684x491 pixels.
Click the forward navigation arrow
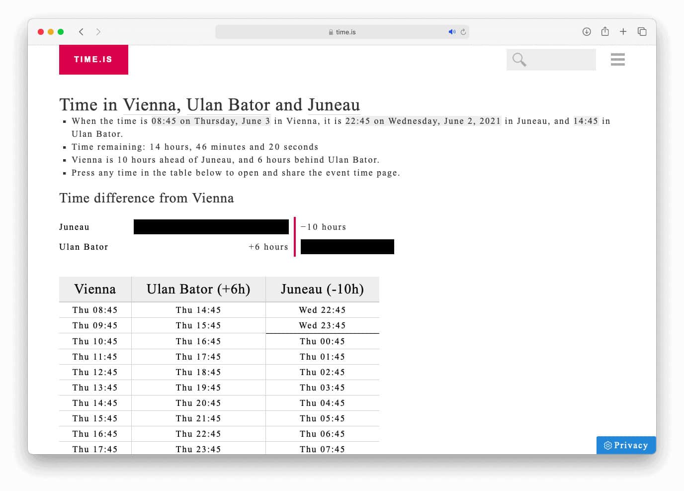(x=98, y=31)
